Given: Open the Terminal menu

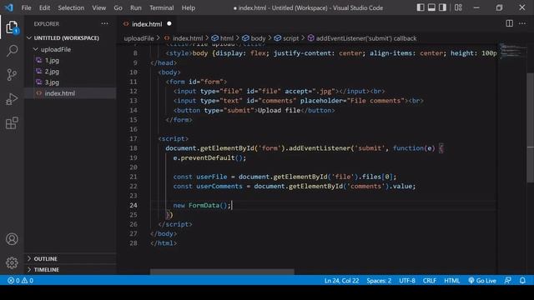Looking at the screenshot, I should click(x=161, y=7).
